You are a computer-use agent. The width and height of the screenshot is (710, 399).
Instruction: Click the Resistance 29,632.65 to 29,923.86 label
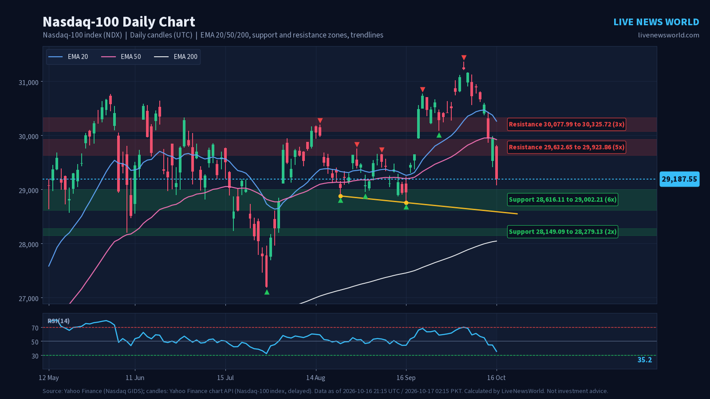[567, 147]
